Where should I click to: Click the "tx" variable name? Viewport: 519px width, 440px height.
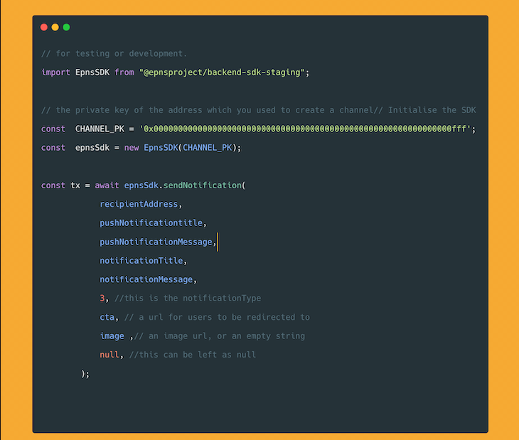[75, 186]
